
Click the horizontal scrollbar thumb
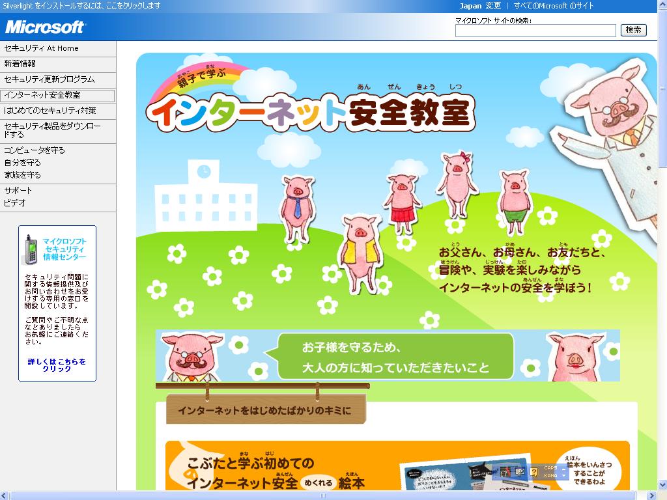tap(322, 495)
